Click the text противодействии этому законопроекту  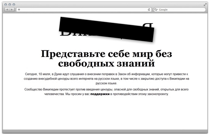pos(141,94)
